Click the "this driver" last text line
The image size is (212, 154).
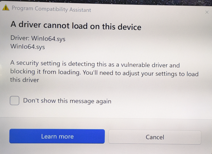tap(24, 80)
